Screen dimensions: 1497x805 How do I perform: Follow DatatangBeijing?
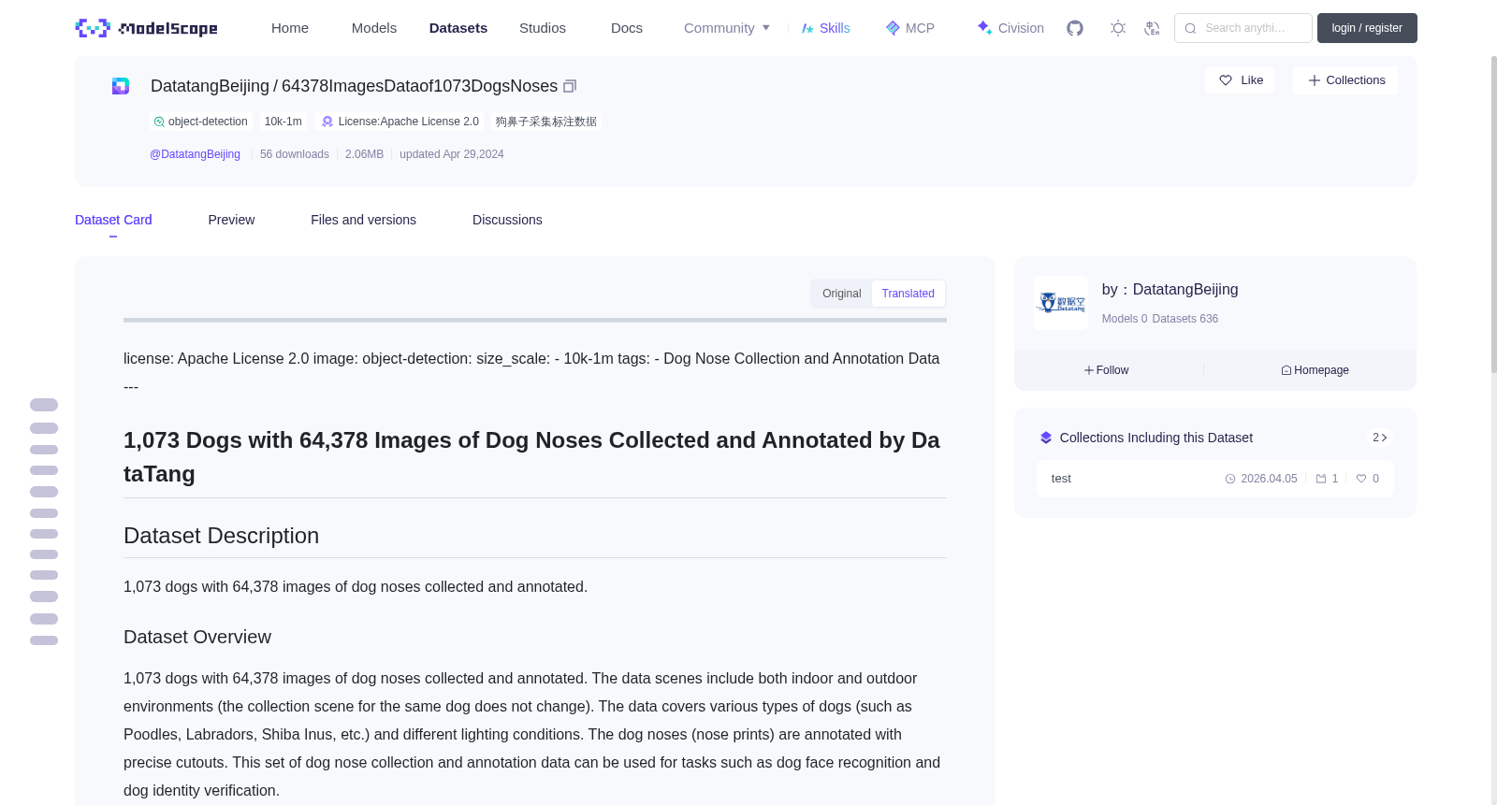tap(1107, 370)
